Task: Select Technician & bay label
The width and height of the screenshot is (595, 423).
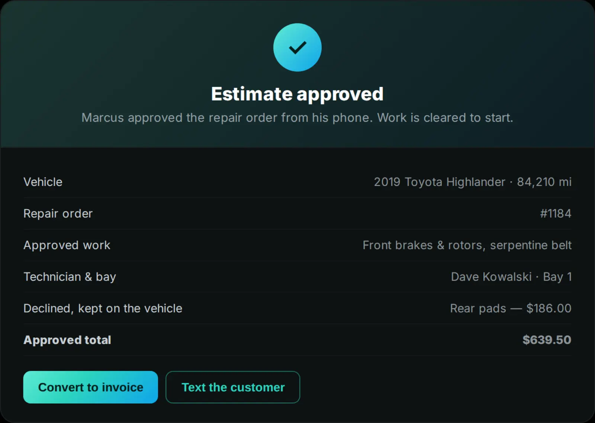Action: point(70,277)
